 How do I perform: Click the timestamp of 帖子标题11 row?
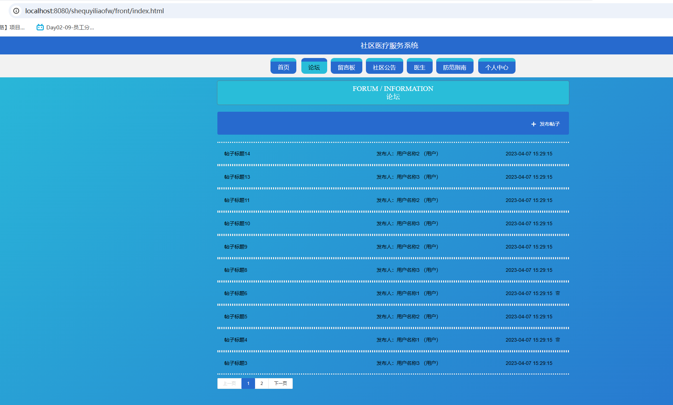pyautogui.click(x=529, y=200)
